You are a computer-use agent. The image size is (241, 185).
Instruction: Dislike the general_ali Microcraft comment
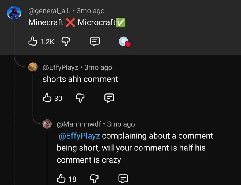(x=66, y=41)
